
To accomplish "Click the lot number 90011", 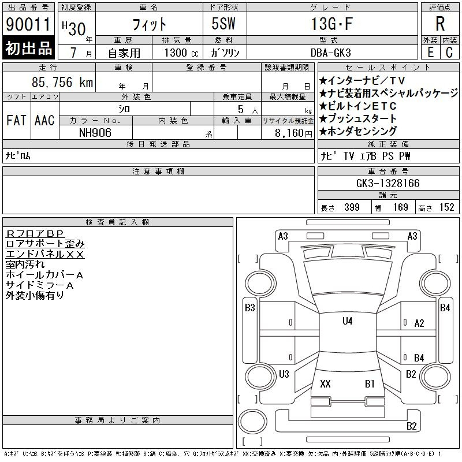I will click(29, 24).
